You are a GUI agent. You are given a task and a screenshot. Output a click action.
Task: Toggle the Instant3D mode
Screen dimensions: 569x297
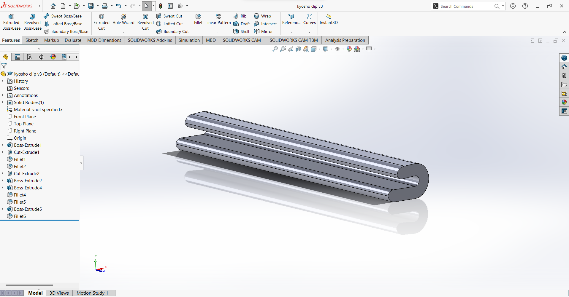point(329,20)
